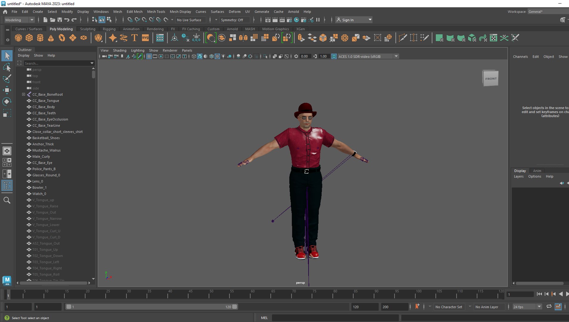Click the polygon sphere shelf icon

coord(18,38)
